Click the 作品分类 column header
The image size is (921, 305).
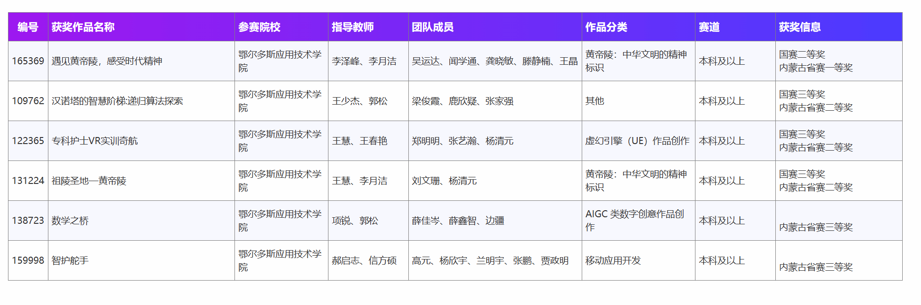click(x=606, y=27)
